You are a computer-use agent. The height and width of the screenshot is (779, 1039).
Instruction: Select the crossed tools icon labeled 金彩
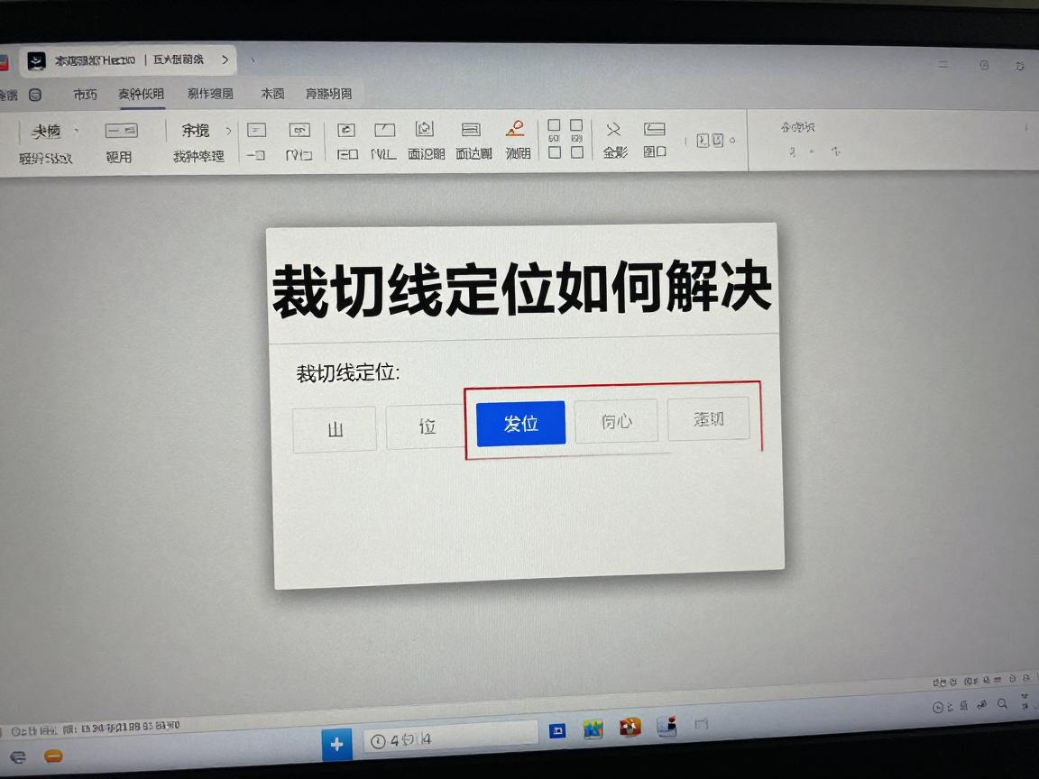pyautogui.click(x=614, y=130)
